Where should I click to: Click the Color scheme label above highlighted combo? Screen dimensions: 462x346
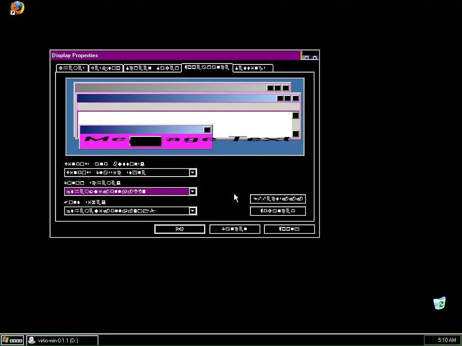(x=92, y=183)
